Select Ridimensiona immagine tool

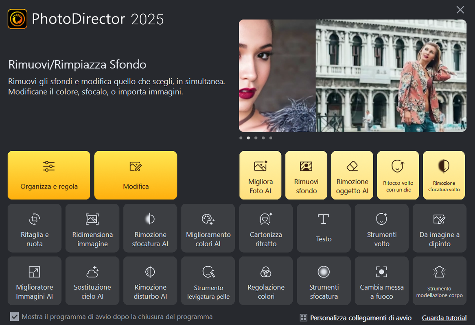click(x=92, y=228)
